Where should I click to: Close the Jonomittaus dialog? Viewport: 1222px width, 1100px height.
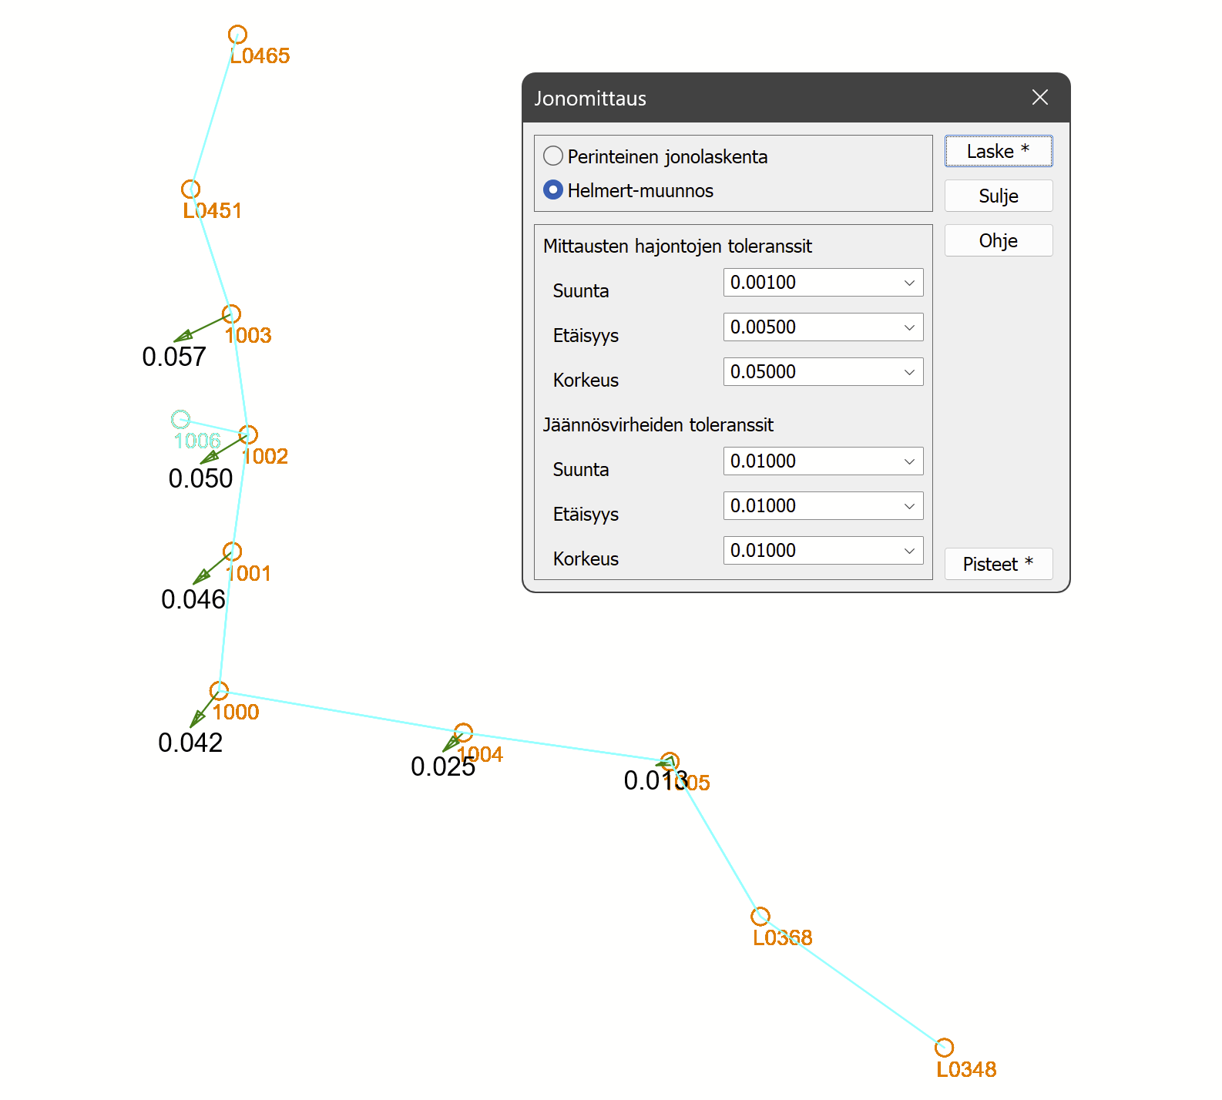(1039, 98)
